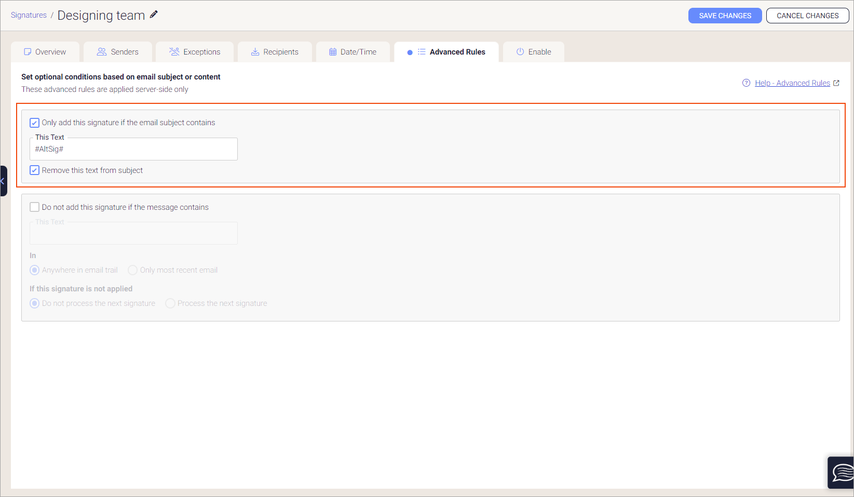The image size is (854, 497).
Task: Click the Recipients tray icon
Action: tap(254, 51)
